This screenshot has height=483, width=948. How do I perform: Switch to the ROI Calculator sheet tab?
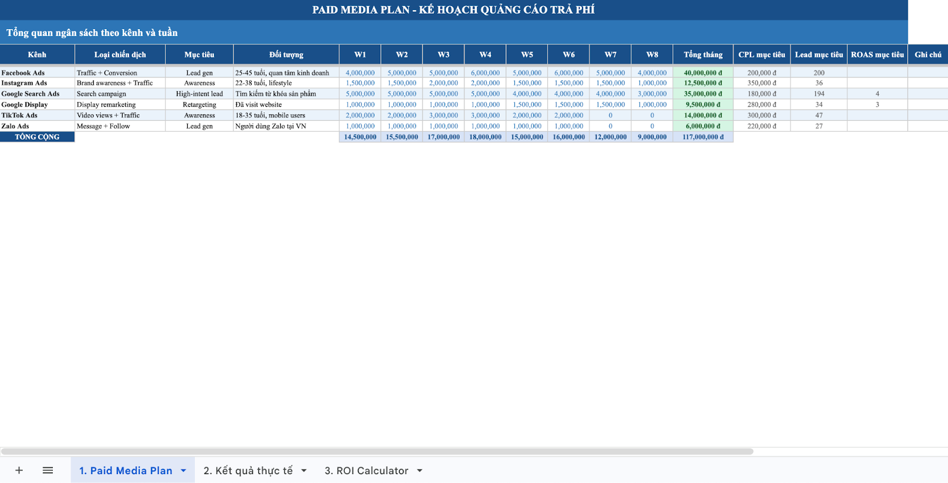click(366, 471)
